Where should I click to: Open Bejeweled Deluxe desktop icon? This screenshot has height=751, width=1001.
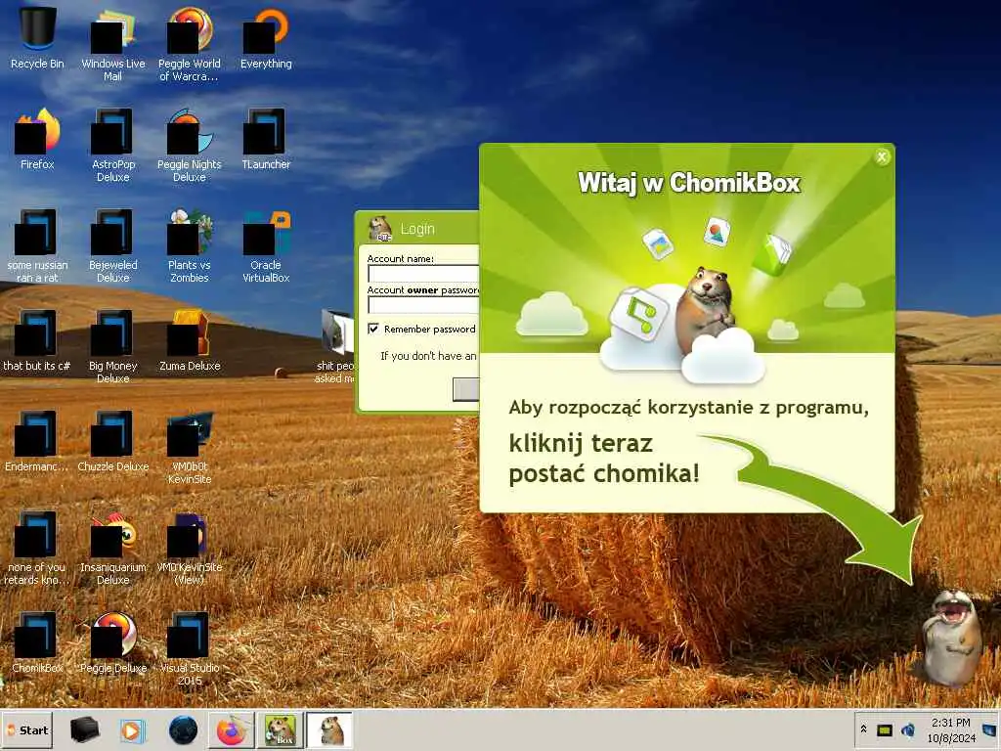(x=113, y=245)
